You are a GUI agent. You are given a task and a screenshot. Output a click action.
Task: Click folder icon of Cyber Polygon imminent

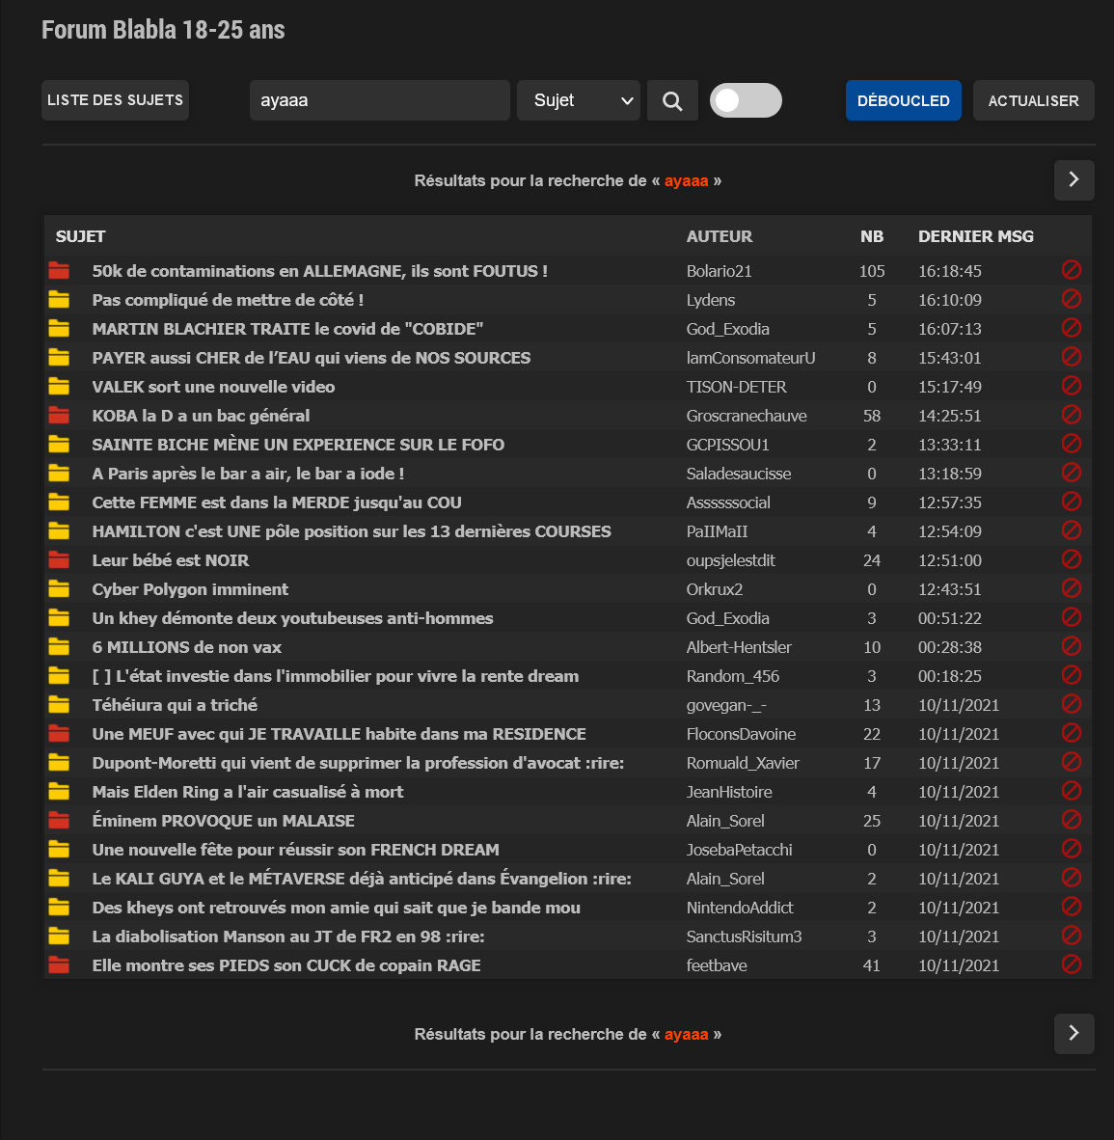59,589
